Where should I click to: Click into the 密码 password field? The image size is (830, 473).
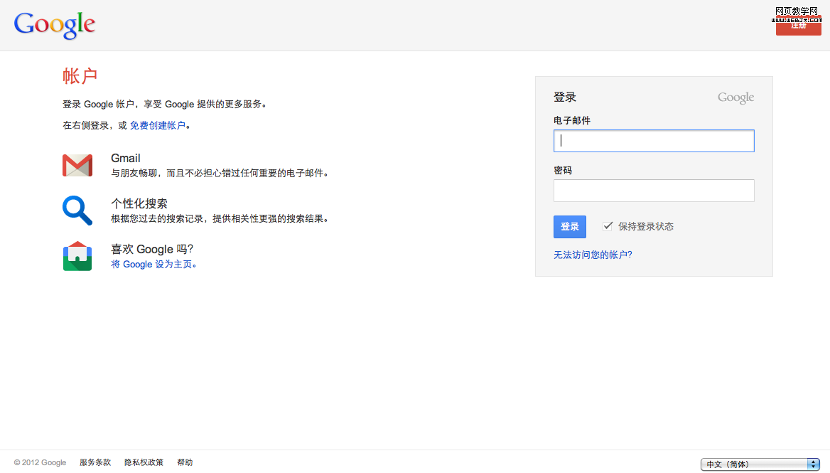click(654, 191)
